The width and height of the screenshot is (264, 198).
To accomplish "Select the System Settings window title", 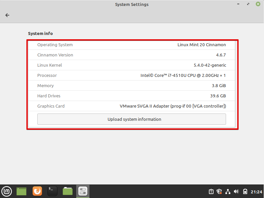I will pos(132,5).
